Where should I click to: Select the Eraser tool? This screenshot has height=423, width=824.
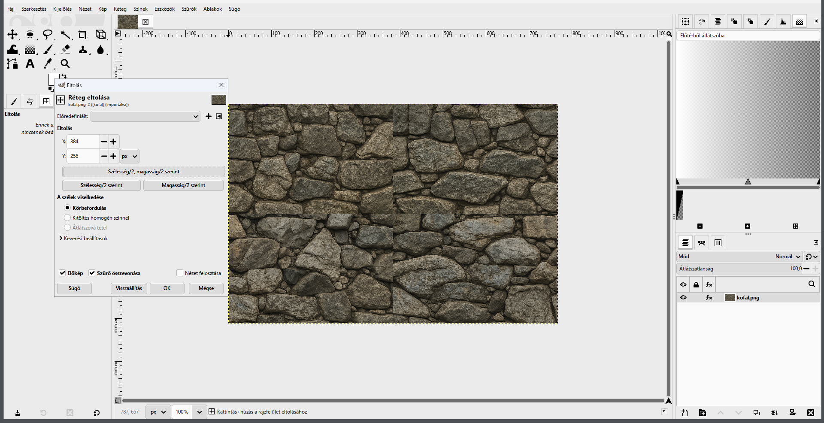point(65,49)
